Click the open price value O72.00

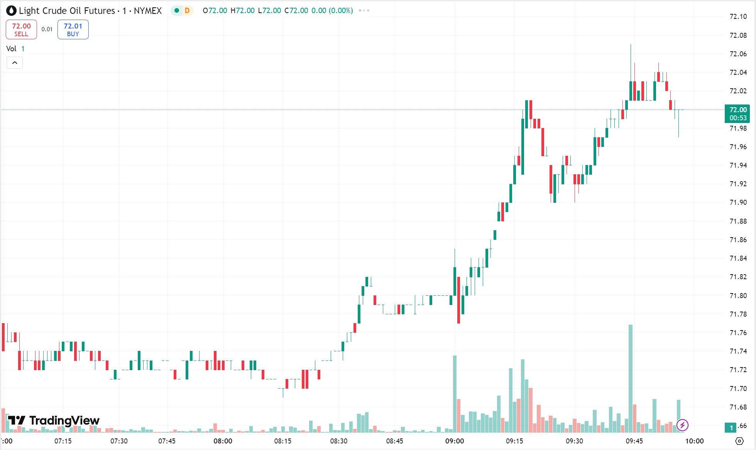click(x=215, y=10)
